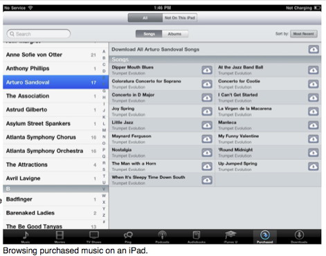The image size is (326, 256).
Task: Jump to letter W in index
Action: (104, 196)
